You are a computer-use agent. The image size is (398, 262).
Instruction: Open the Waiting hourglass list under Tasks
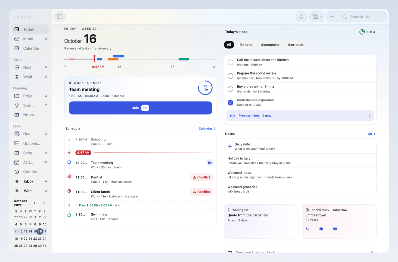point(30,77)
